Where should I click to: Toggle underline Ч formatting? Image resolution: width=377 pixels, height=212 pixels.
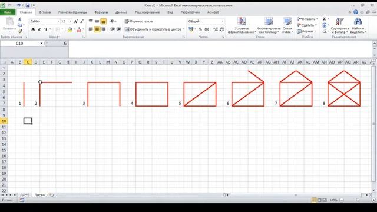45,29
